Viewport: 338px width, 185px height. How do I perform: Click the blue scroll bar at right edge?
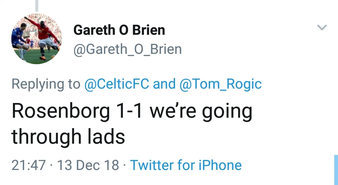(336, 170)
